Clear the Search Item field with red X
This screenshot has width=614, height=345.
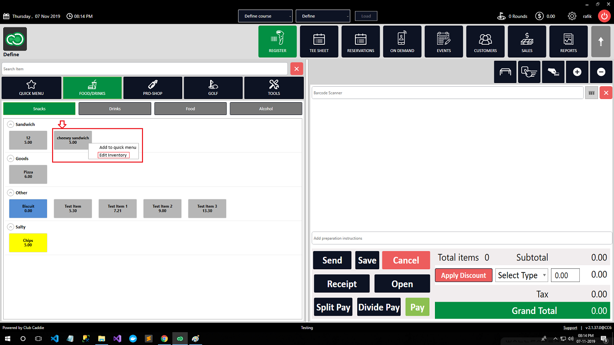[x=296, y=69]
